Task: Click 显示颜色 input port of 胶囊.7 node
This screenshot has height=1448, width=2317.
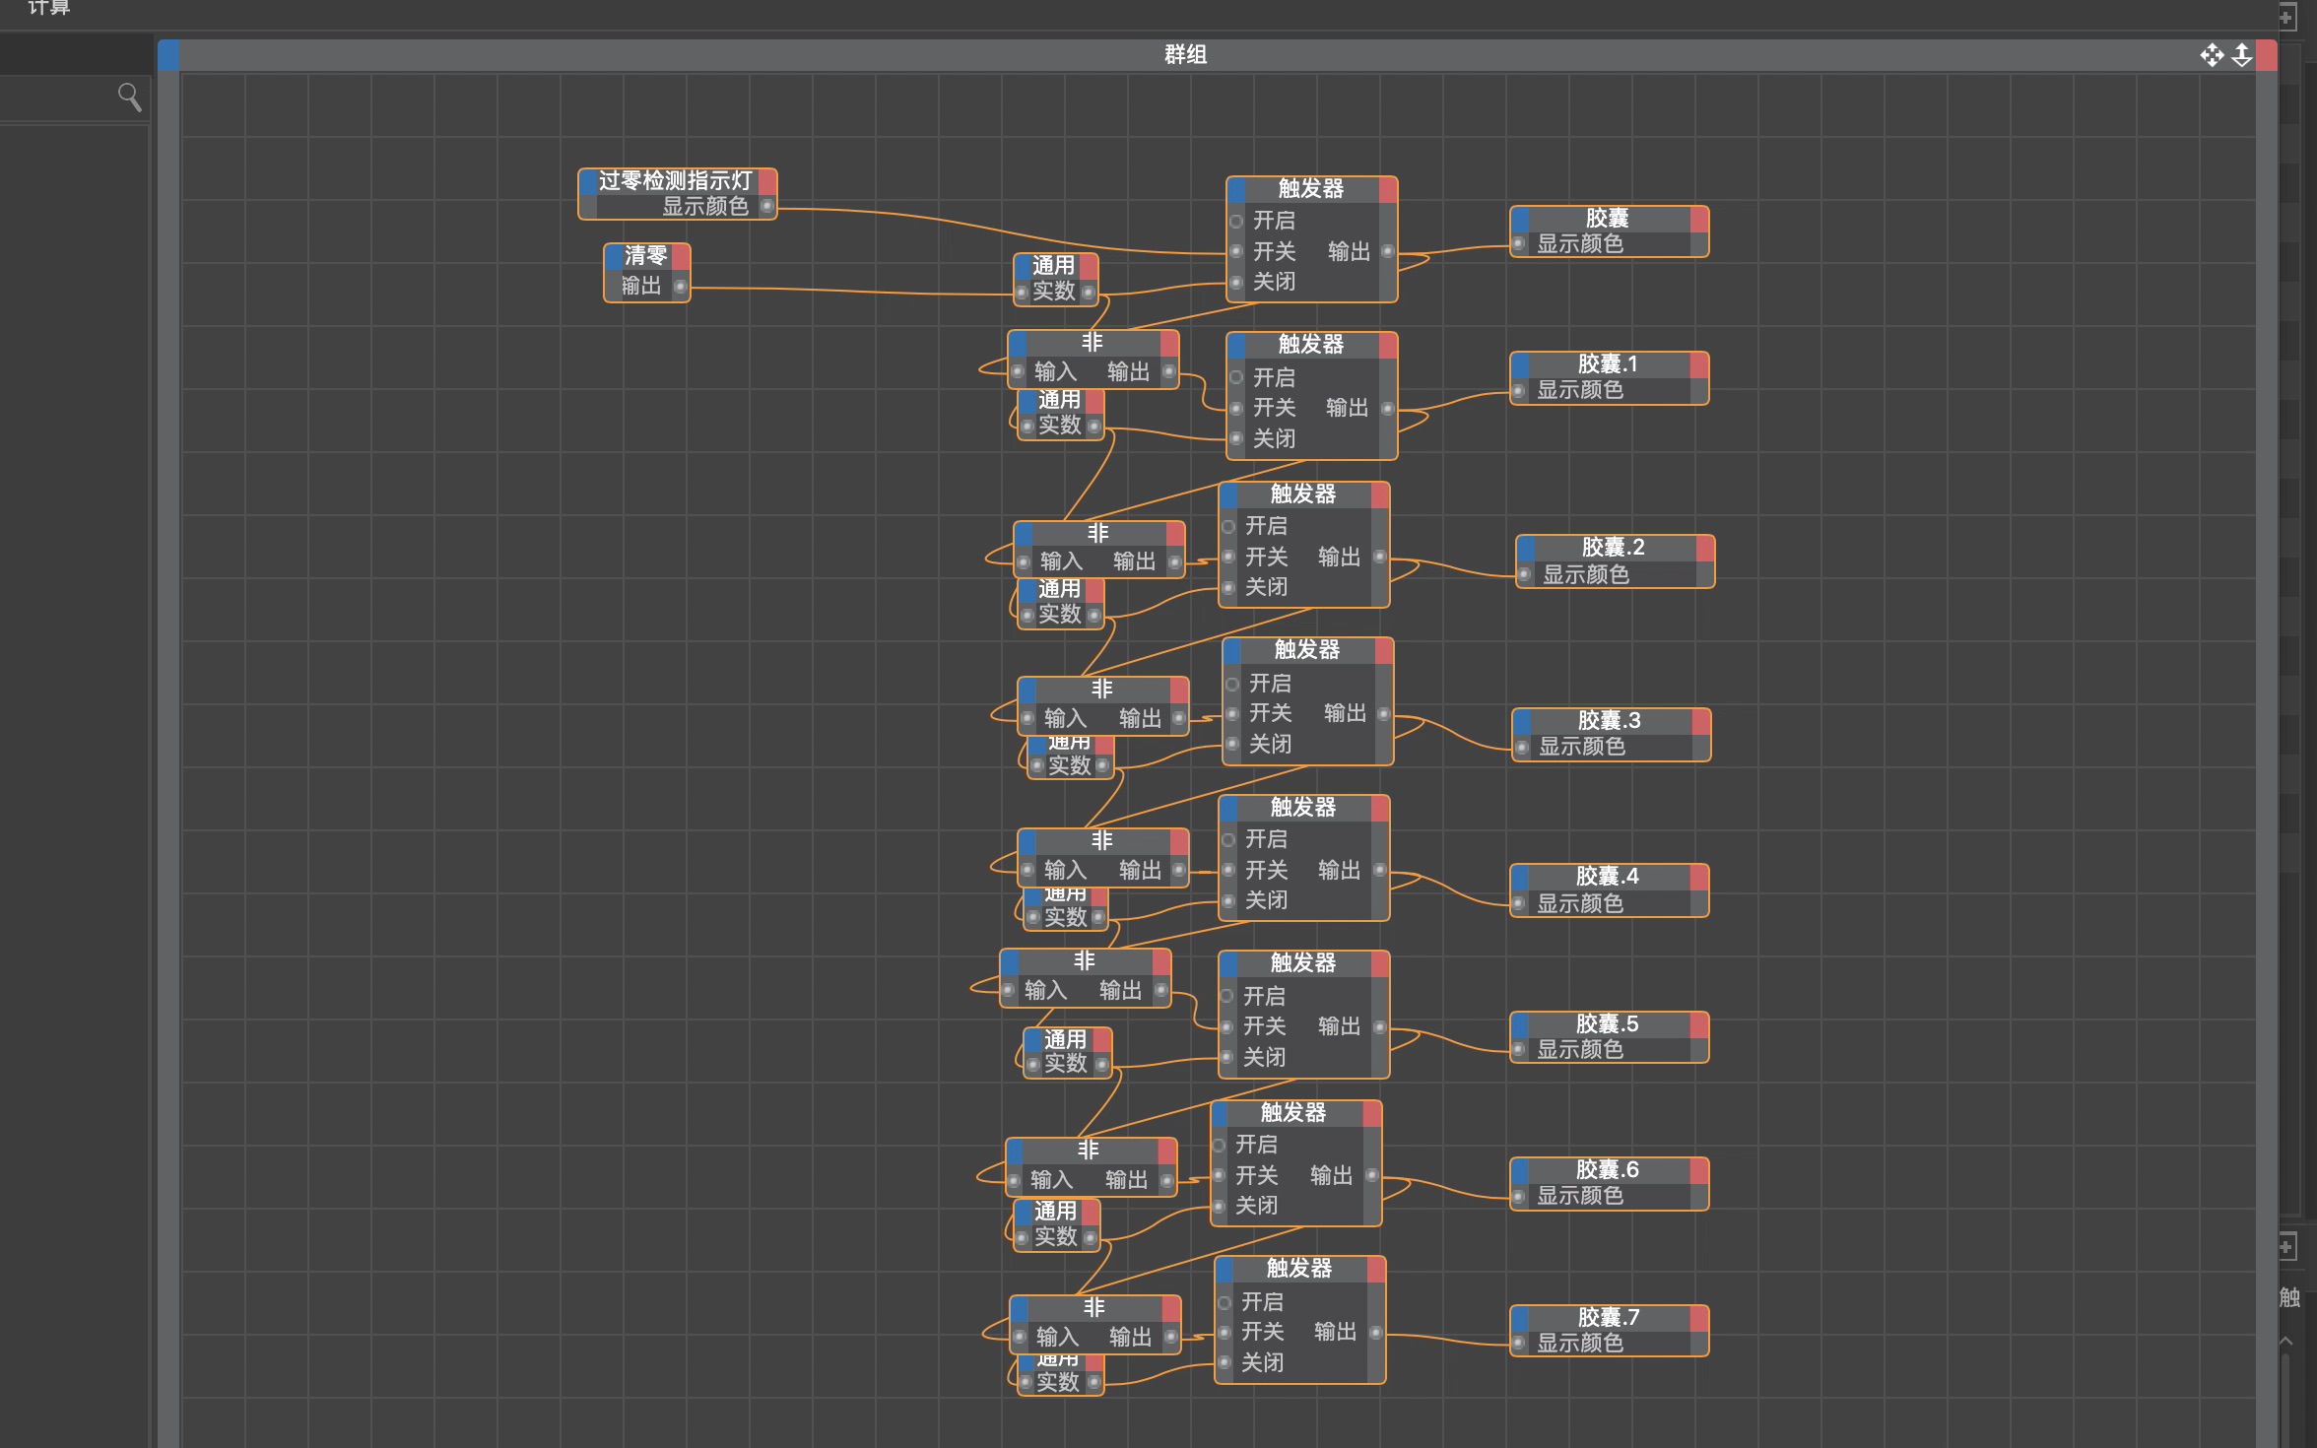Action: click(x=1519, y=1343)
